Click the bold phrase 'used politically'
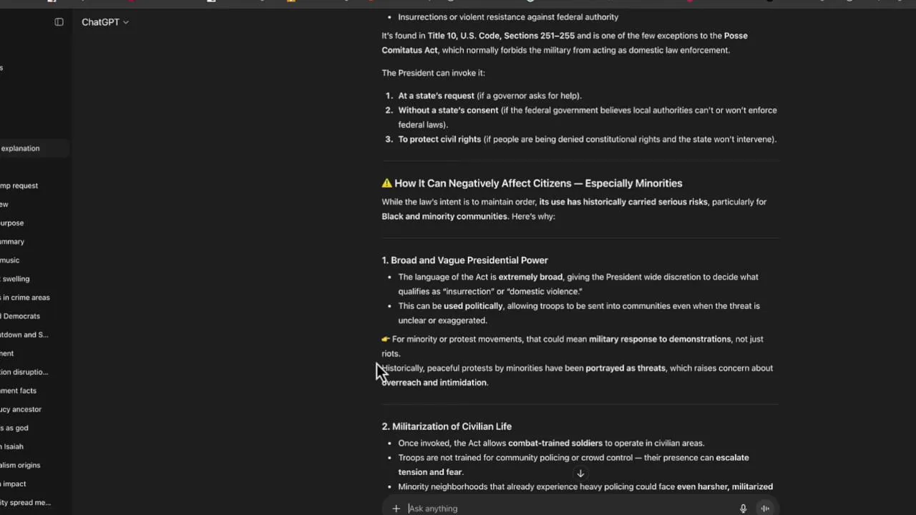This screenshot has width=916, height=515. click(x=473, y=306)
